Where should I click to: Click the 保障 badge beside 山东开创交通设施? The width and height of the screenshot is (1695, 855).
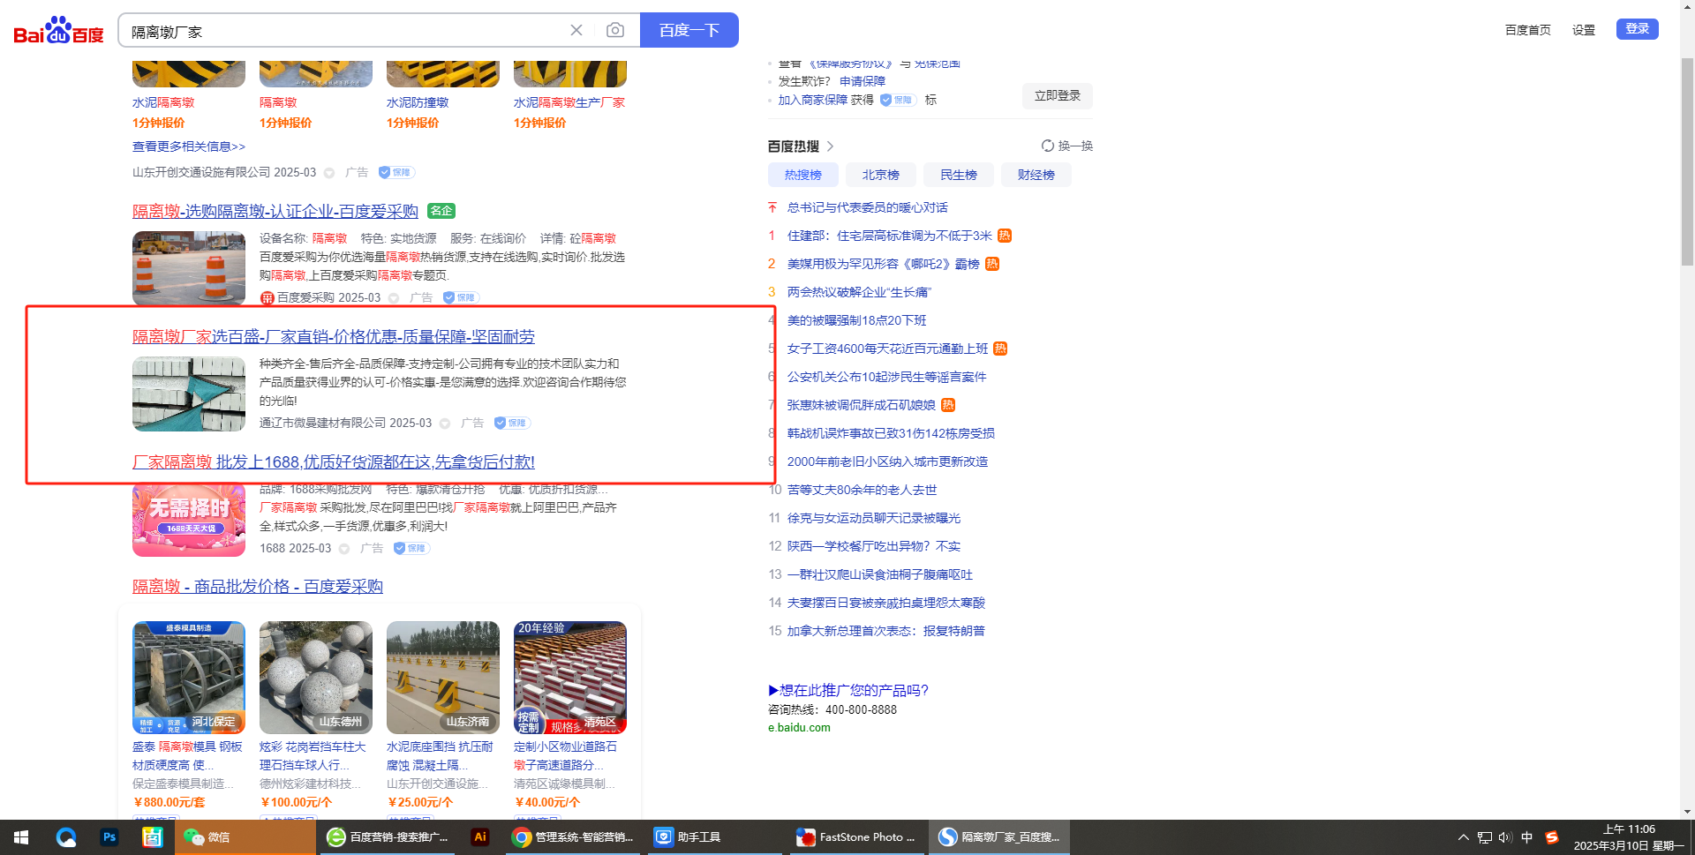[396, 172]
